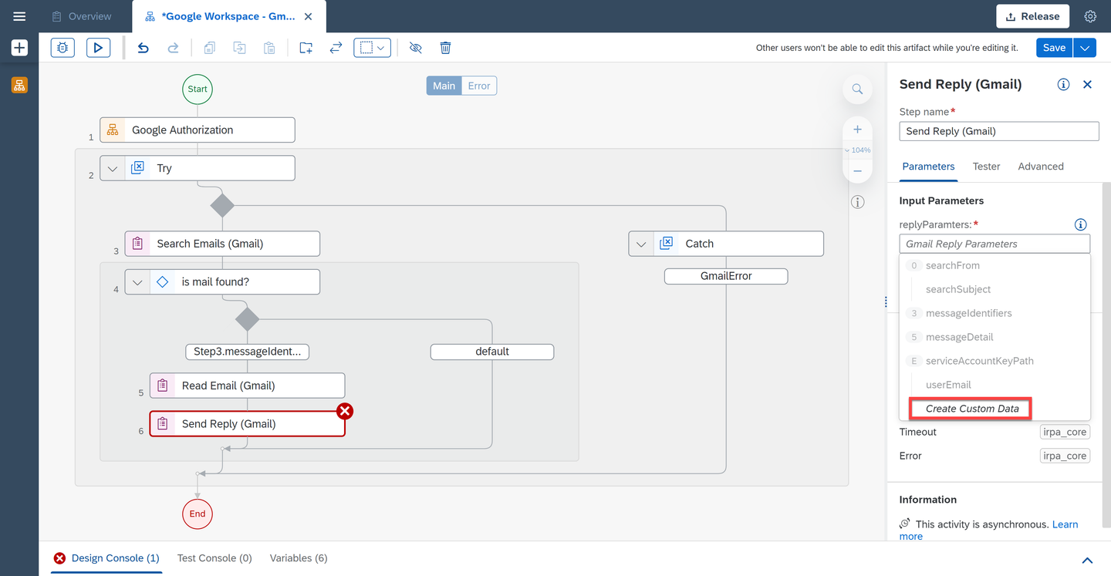Screen dimensions: 1111x576
Task: Choose messageDetail from the dropdown list
Action: (994, 337)
